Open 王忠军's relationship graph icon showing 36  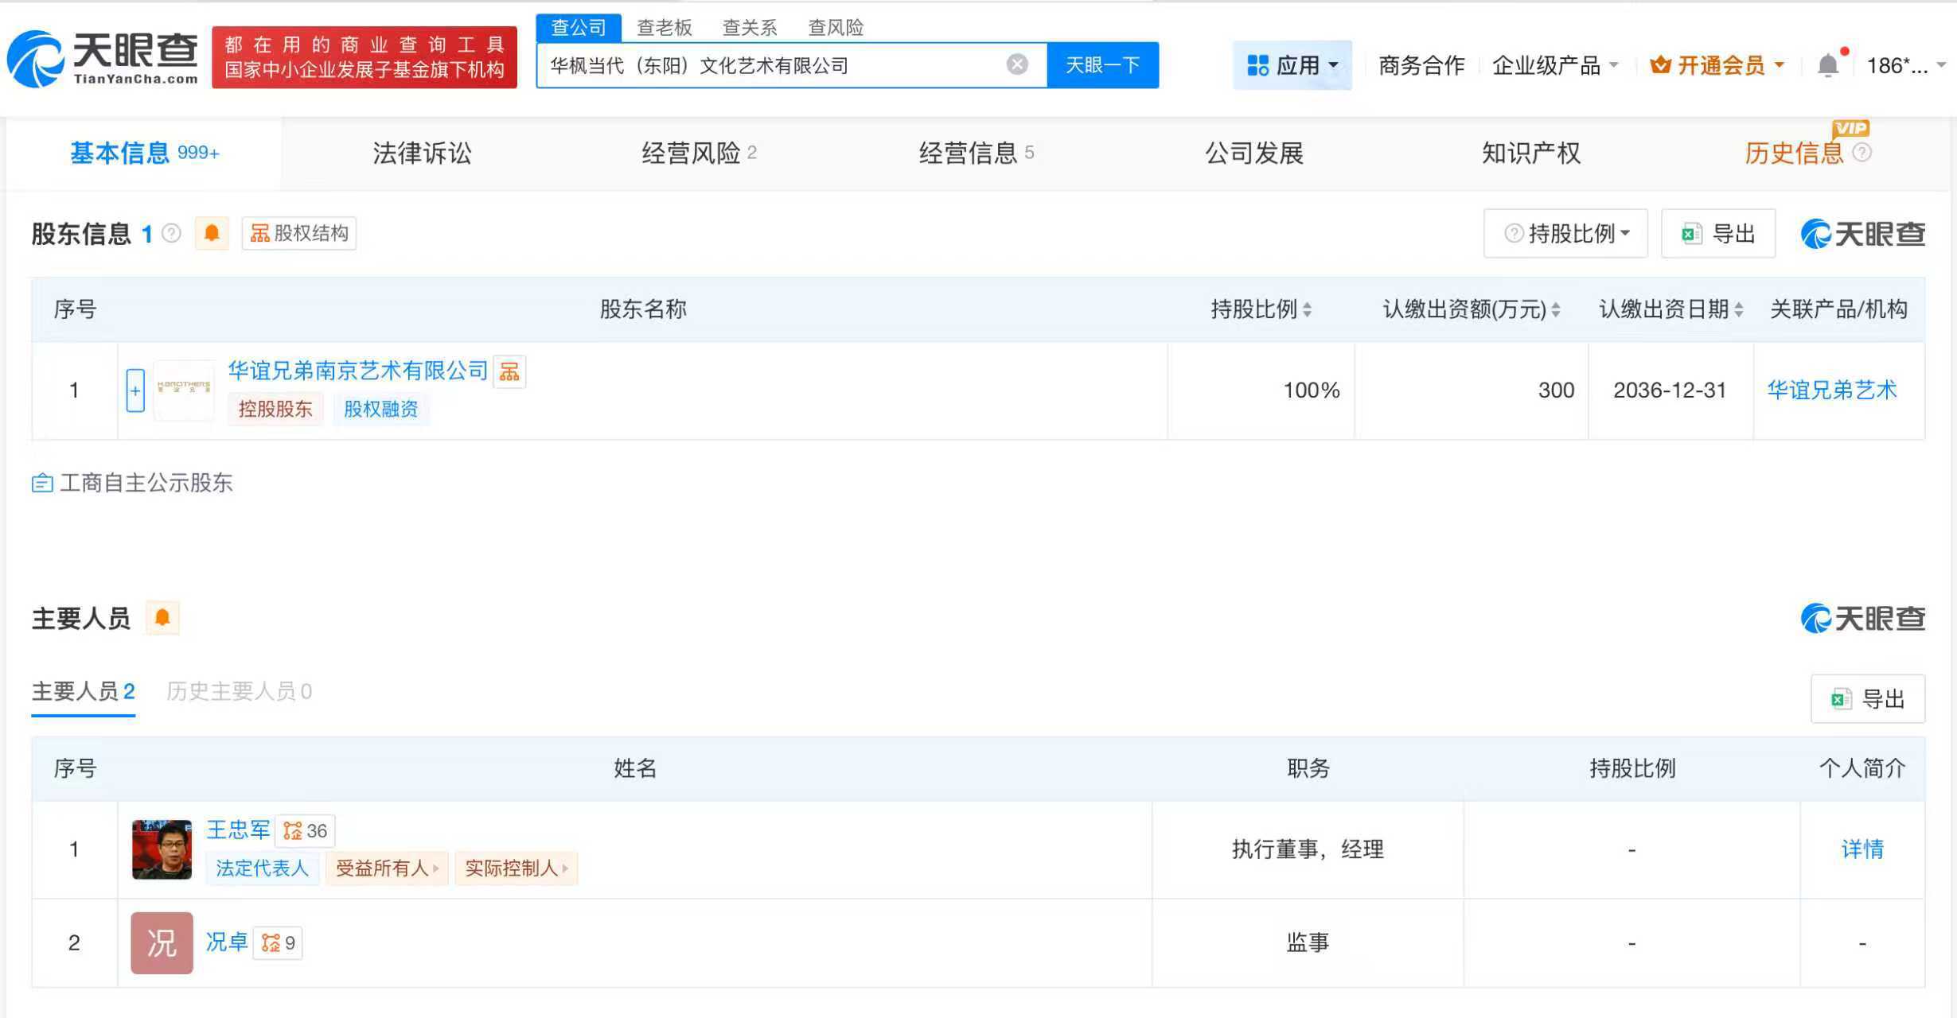pos(305,830)
